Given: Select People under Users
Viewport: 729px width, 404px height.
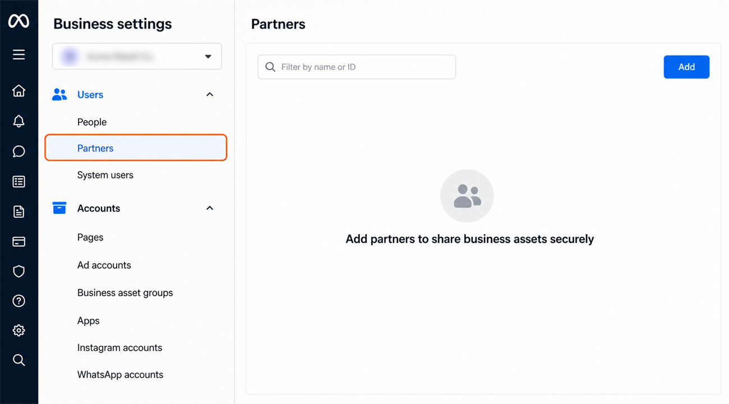Looking at the screenshot, I should tap(92, 122).
